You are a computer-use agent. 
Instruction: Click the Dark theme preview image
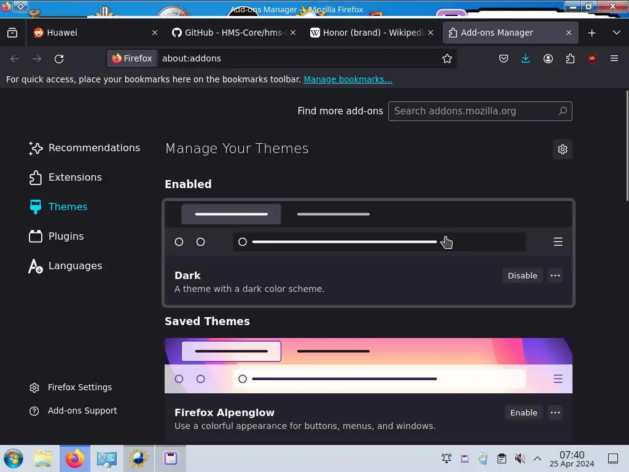pos(369,229)
